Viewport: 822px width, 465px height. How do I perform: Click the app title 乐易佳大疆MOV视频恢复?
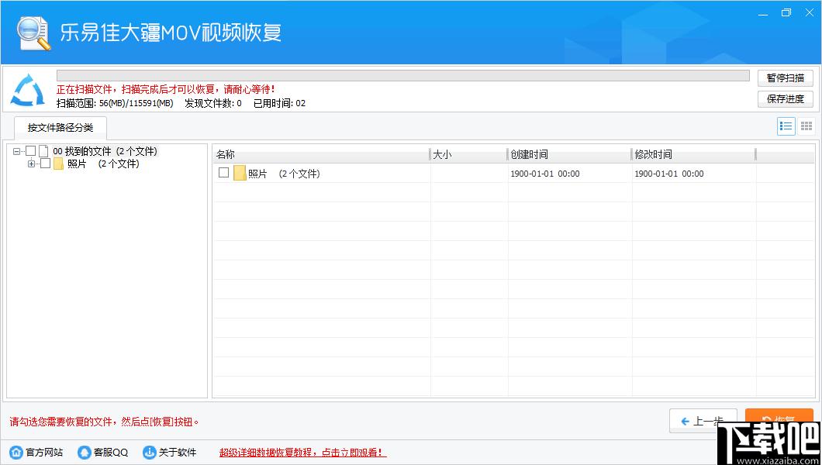pyautogui.click(x=171, y=33)
